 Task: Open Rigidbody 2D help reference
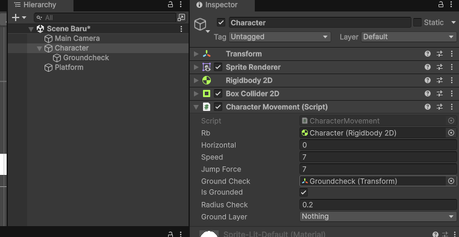[x=428, y=80]
